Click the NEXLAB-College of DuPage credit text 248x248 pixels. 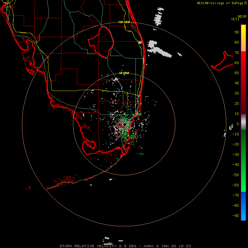pyautogui.click(x=222, y=3)
